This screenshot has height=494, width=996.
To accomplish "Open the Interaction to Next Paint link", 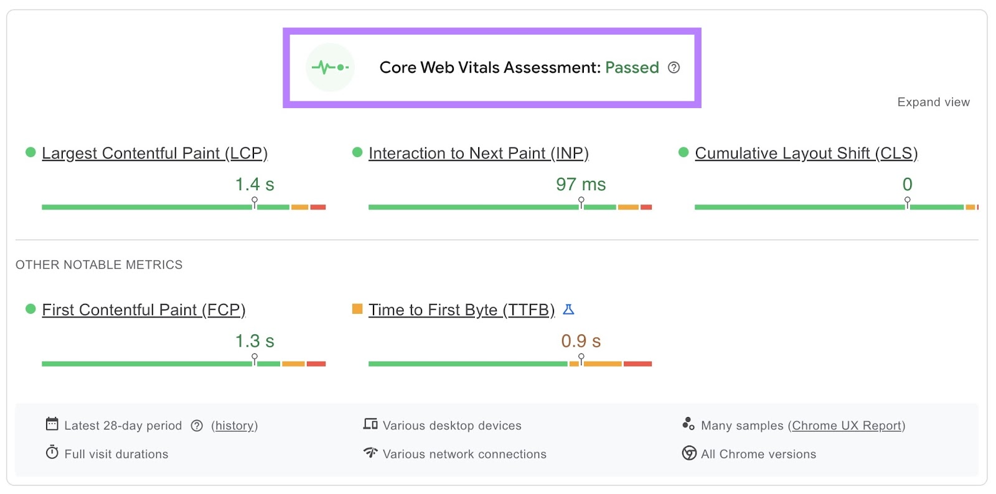I will coord(479,153).
